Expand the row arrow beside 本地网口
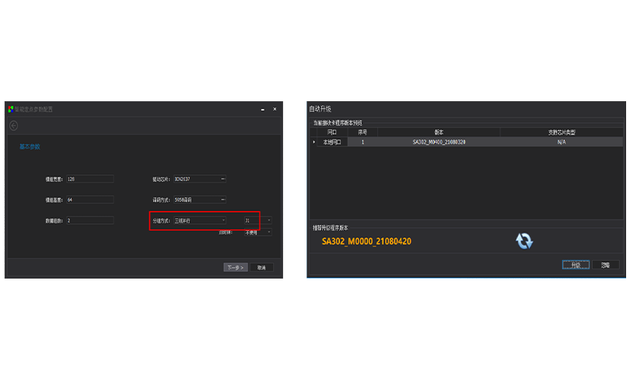 pyautogui.click(x=315, y=142)
